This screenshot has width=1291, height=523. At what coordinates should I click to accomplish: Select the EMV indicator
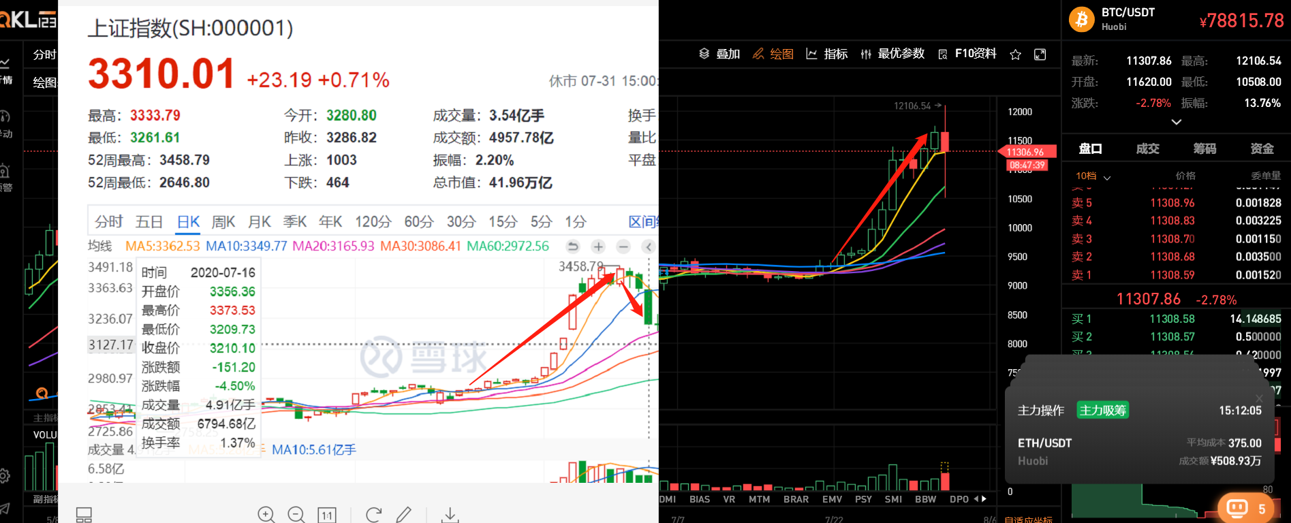832,499
